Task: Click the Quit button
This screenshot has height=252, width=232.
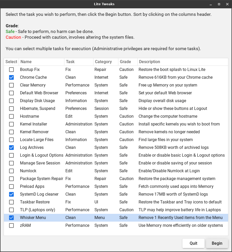Action: point(193,243)
